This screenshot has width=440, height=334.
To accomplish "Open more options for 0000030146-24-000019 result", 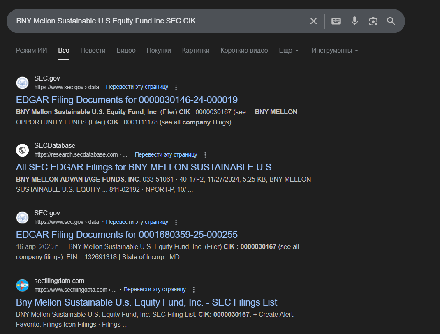I will 176,87.
